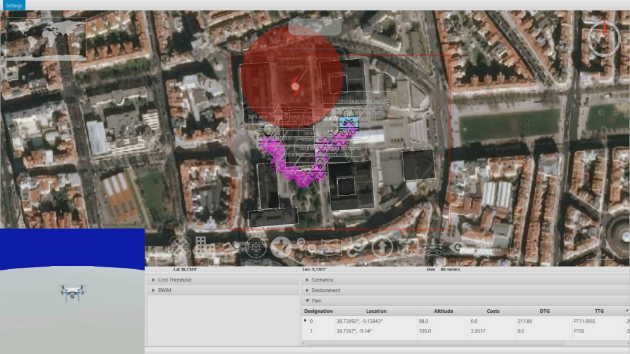Screen dimensions: 630x354
Task: Expand the Environment section
Action: pyautogui.click(x=465, y=290)
